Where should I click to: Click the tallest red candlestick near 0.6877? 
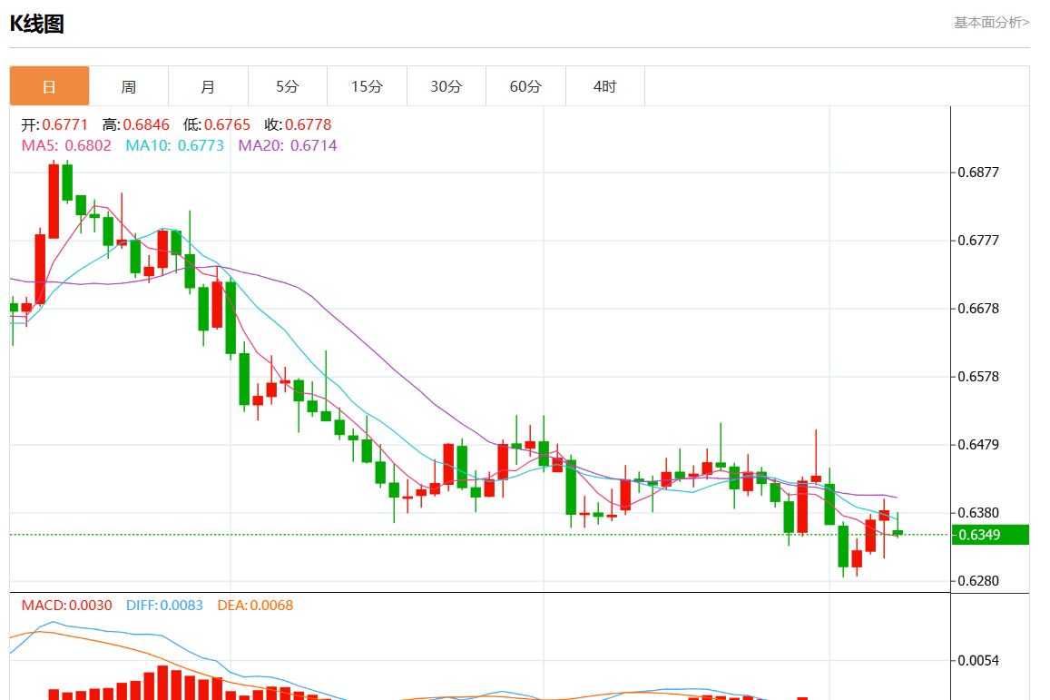click(54, 201)
